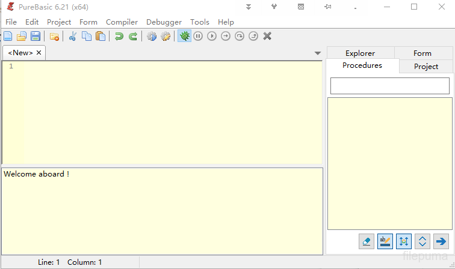The width and height of the screenshot is (455, 269).
Task: Open the file tab list dropdown arrow
Action: point(318,53)
